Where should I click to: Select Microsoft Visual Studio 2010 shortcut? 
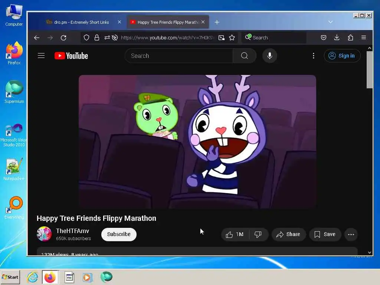(x=14, y=135)
